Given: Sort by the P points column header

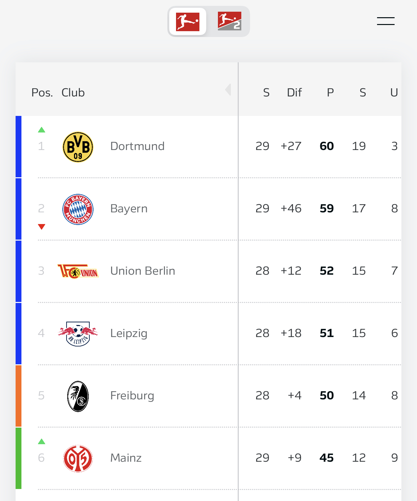Looking at the screenshot, I should (x=330, y=93).
